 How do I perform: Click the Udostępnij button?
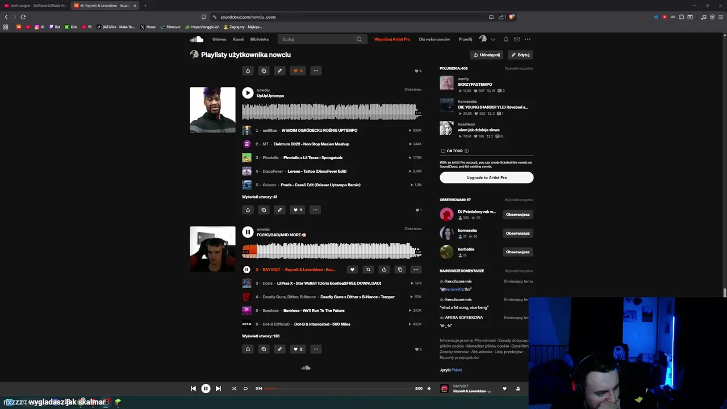pyautogui.click(x=487, y=55)
